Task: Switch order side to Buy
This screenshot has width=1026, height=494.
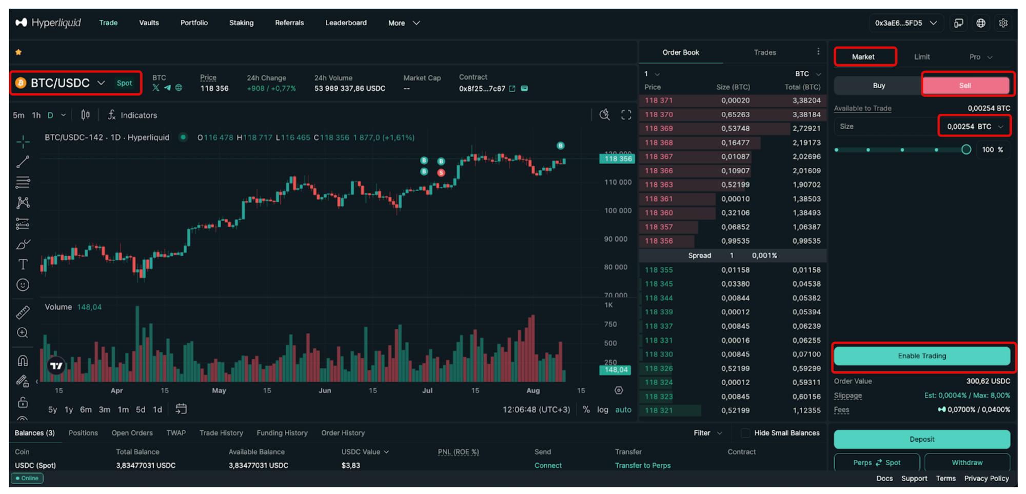Action: (x=878, y=86)
